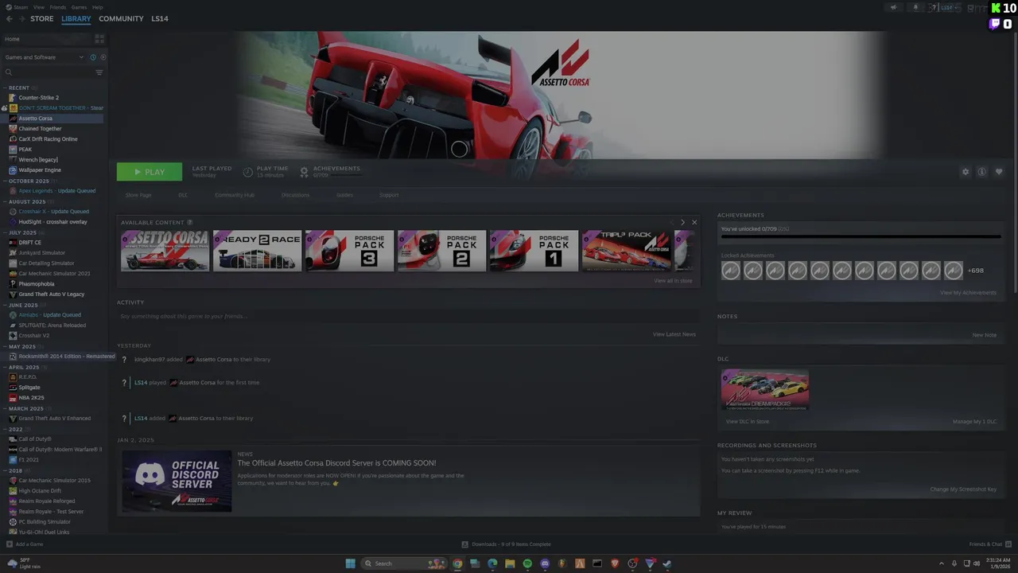The width and height of the screenshot is (1018, 573).
Task: Go forward with the right arrow
Action: point(21,18)
